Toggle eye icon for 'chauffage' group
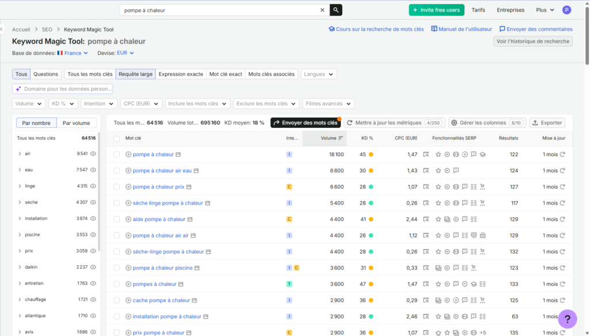The image size is (590, 336). coord(93,300)
